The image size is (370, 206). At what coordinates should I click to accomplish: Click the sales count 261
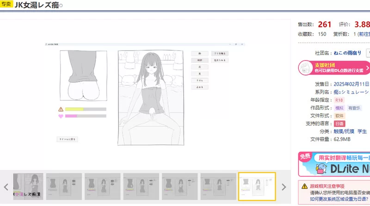pyautogui.click(x=325, y=25)
